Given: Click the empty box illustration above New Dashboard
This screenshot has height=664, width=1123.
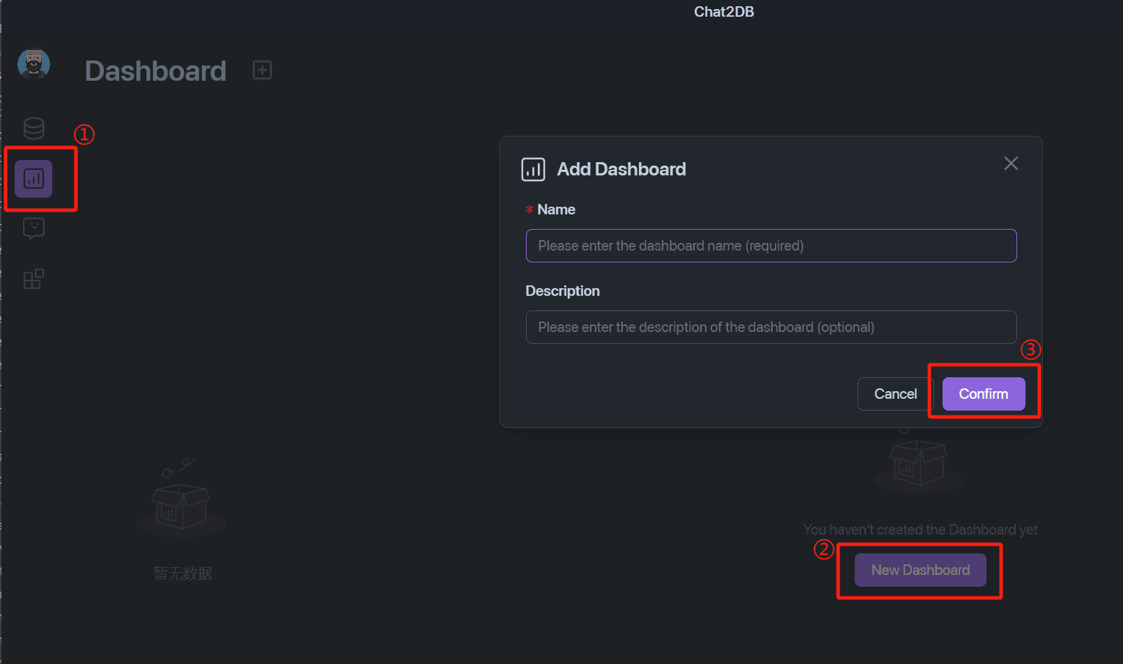Looking at the screenshot, I should click(x=919, y=459).
